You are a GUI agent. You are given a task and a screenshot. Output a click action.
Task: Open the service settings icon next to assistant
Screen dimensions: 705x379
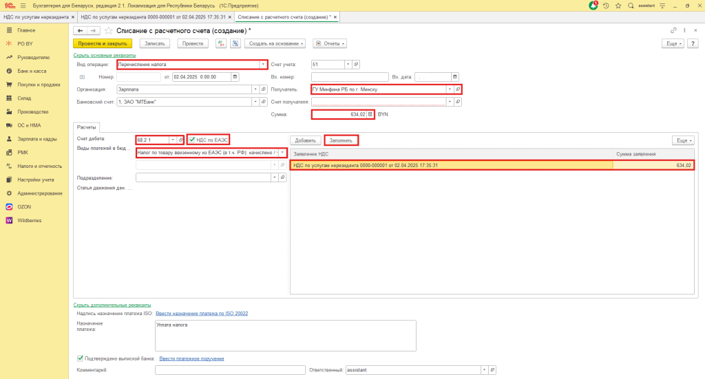pyautogui.click(x=662, y=6)
